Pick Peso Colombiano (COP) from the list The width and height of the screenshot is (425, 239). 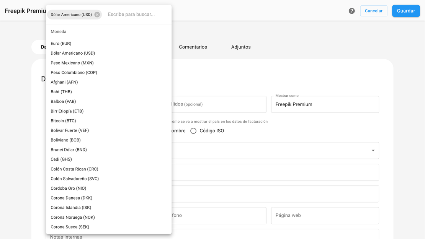pyautogui.click(x=74, y=73)
